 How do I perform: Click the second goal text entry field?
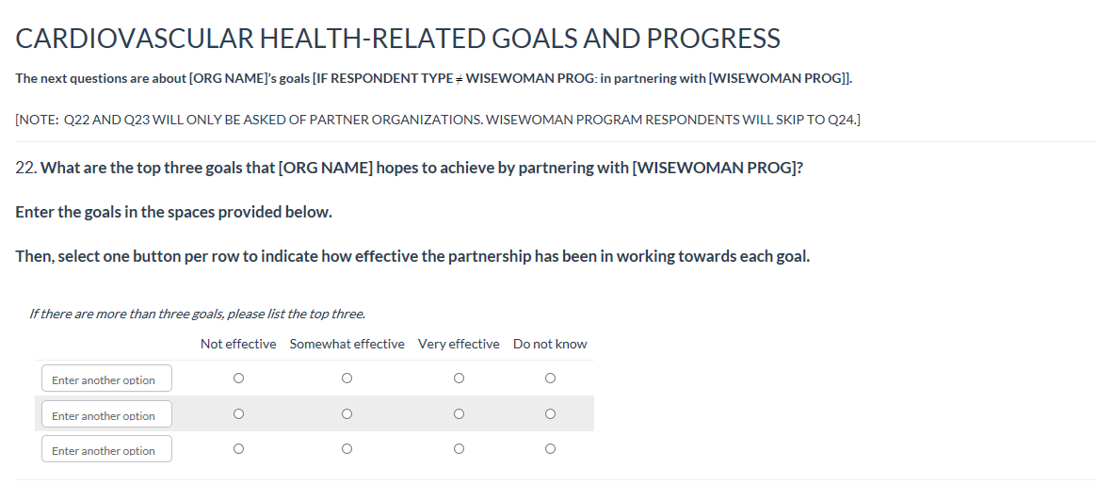(x=106, y=415)
